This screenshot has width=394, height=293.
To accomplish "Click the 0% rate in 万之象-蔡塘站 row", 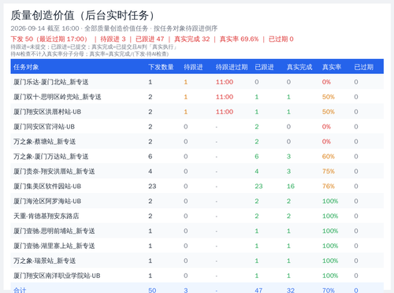I will [x=326, y=142].
